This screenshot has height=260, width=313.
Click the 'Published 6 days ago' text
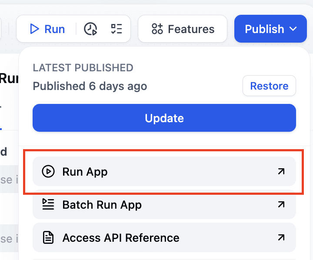pos(90,86)
